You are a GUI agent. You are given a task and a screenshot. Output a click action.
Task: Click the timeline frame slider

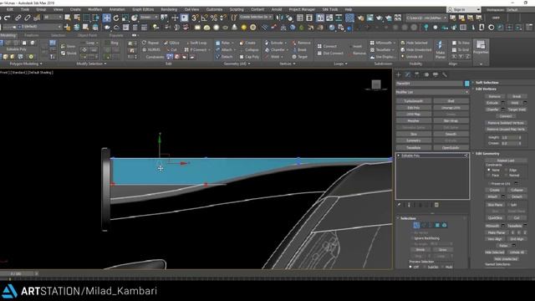(x=17, y=273)
